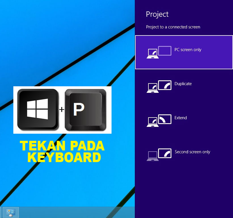Viewport: 233px width, 218px height.
Task: Click the 'Project to a connected screen' text
Action: click(173, 27)
